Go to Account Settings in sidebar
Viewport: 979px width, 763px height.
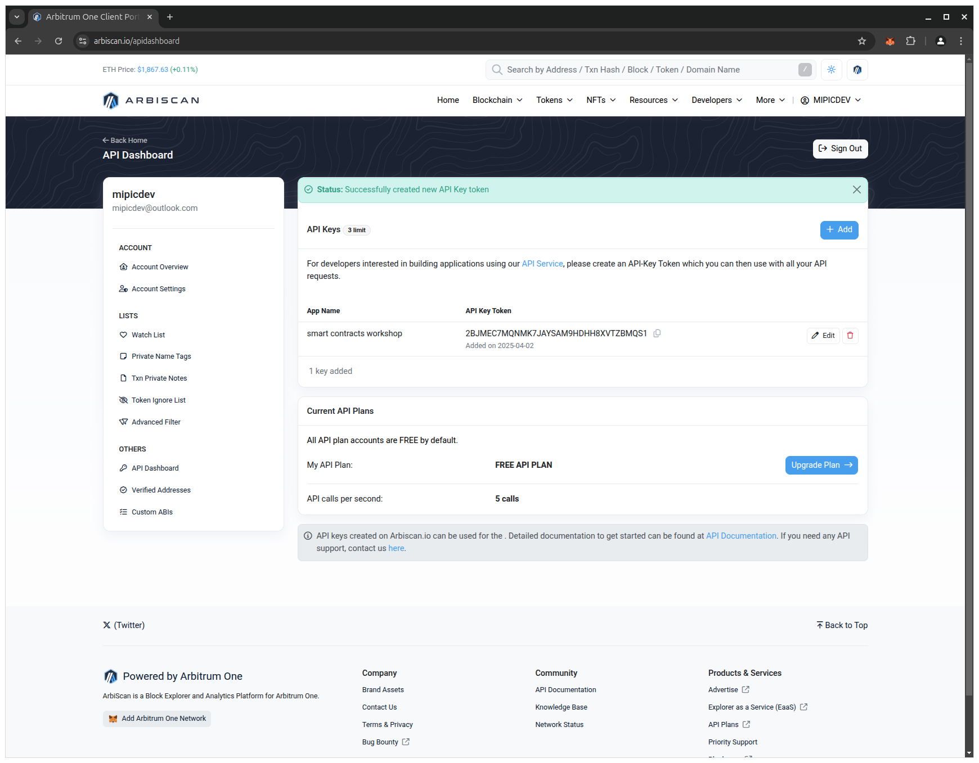pos(158,289)
